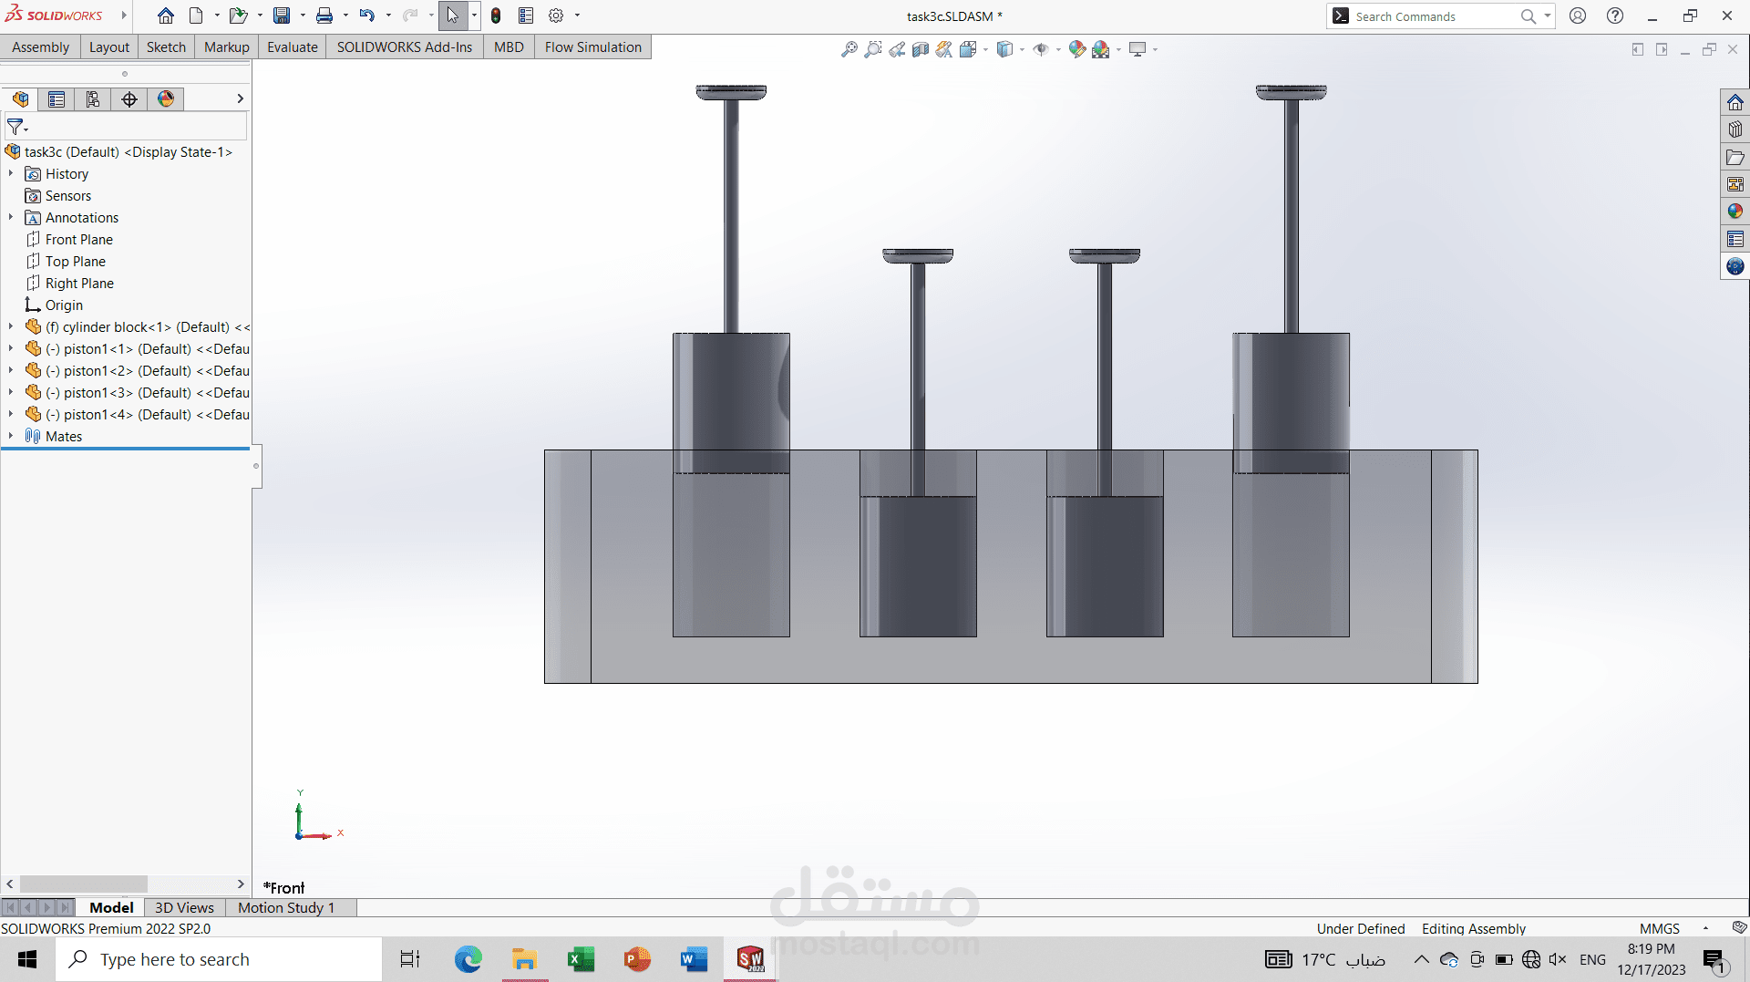Click the Zoom to Fit icon

coord(849,49)
